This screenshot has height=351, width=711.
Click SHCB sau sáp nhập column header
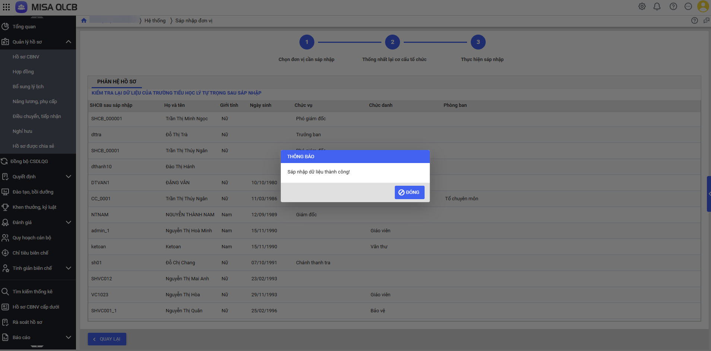pos(111,105)
